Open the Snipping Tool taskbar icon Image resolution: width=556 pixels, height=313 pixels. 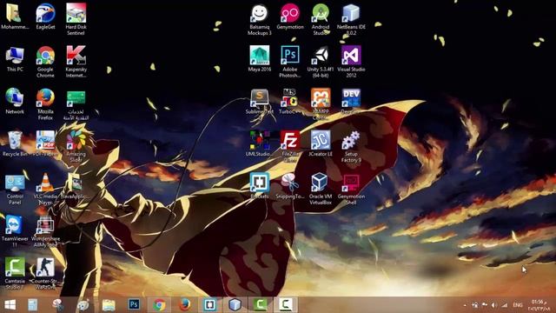pos(58,305)
